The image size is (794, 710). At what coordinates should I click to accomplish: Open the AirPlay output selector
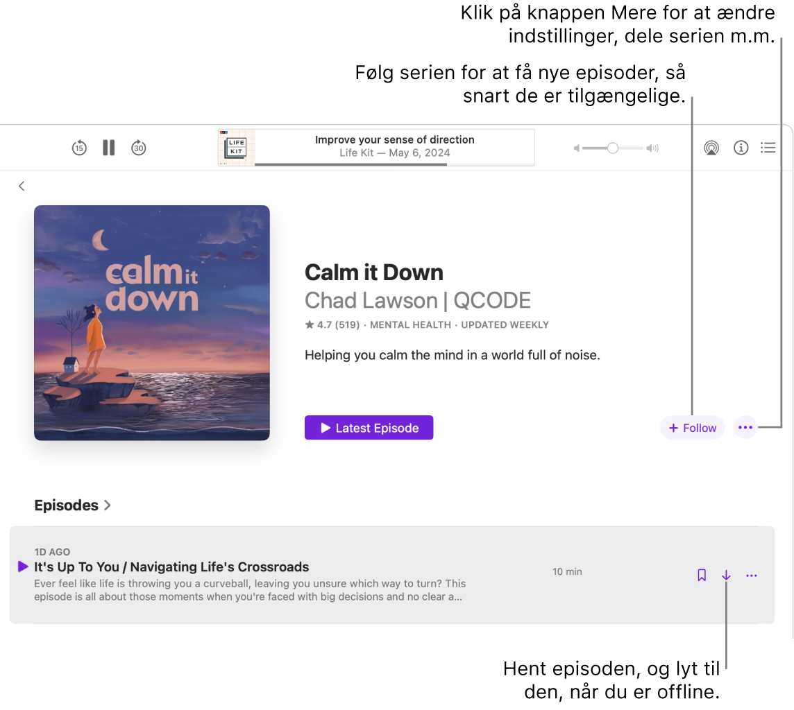[x=711, y=148]
